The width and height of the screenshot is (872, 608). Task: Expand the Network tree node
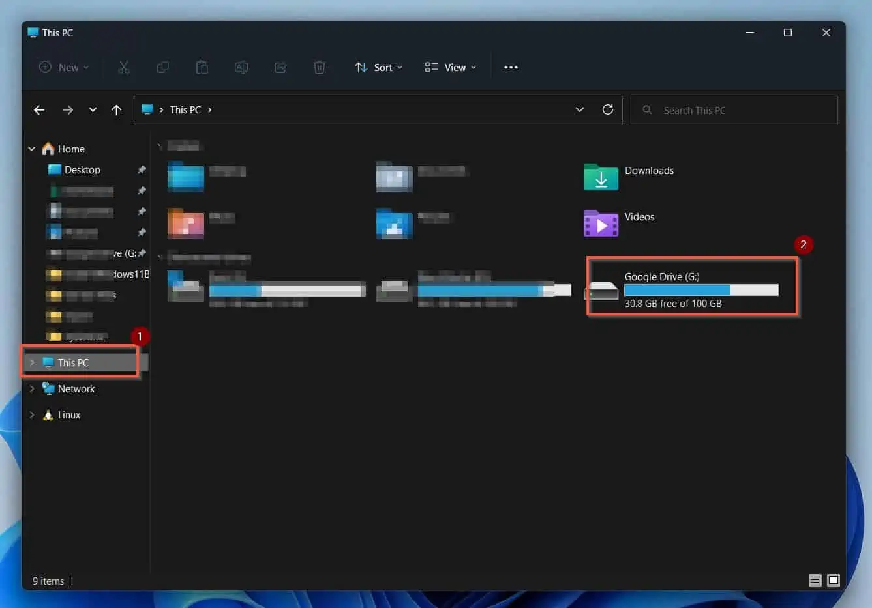[x=31, y=388]
